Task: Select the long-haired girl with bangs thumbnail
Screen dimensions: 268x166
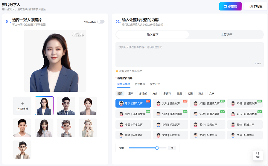Action: 44,128
